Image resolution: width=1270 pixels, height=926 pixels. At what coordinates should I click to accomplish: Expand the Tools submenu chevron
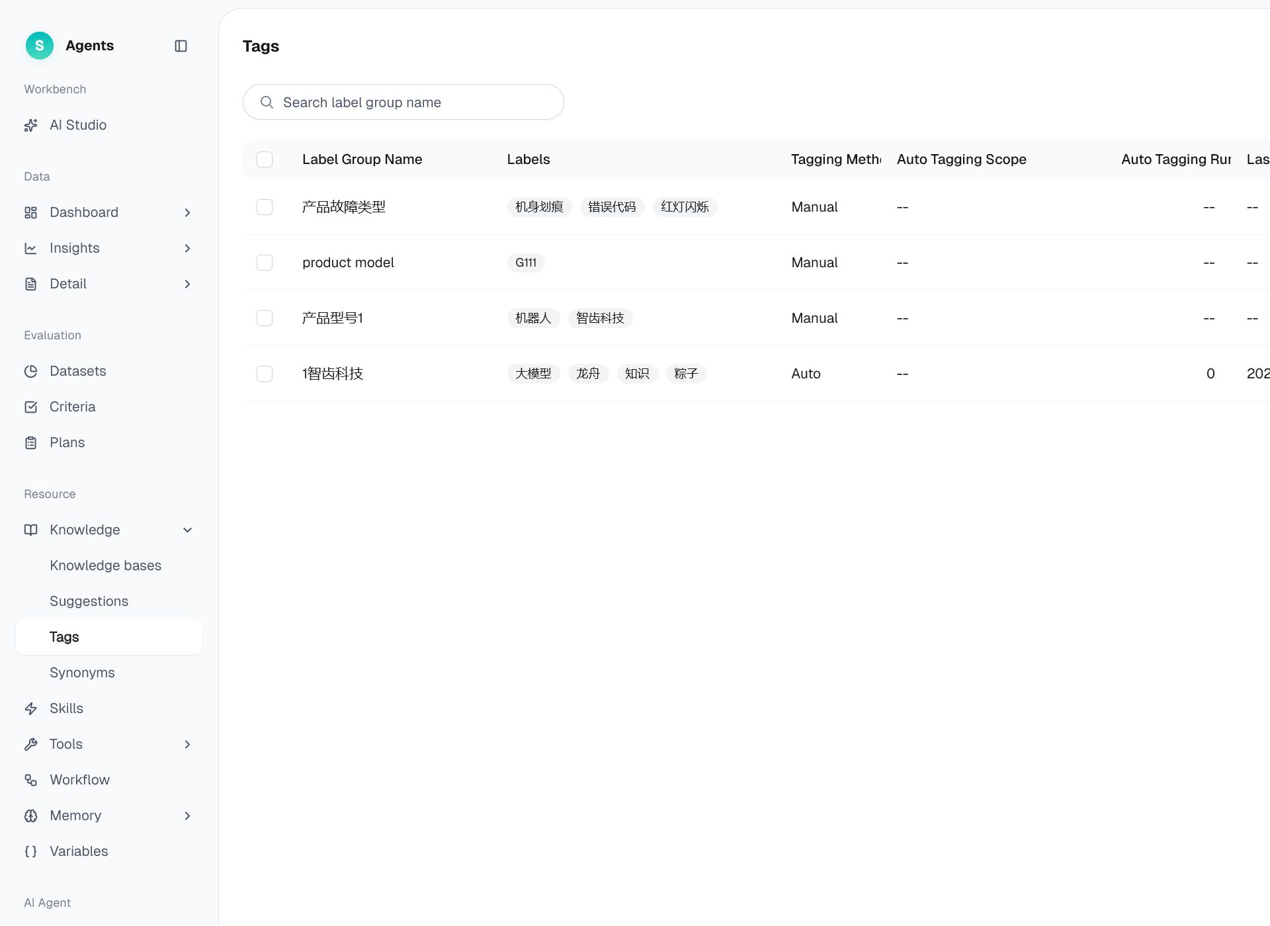tap(187, 744)
